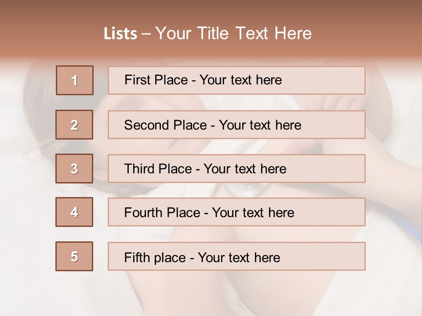The width and height of the screenshot is (422, 316).
Task: Select the Third Place text bar
Action: pyautogui.click(x=236, y=169)
